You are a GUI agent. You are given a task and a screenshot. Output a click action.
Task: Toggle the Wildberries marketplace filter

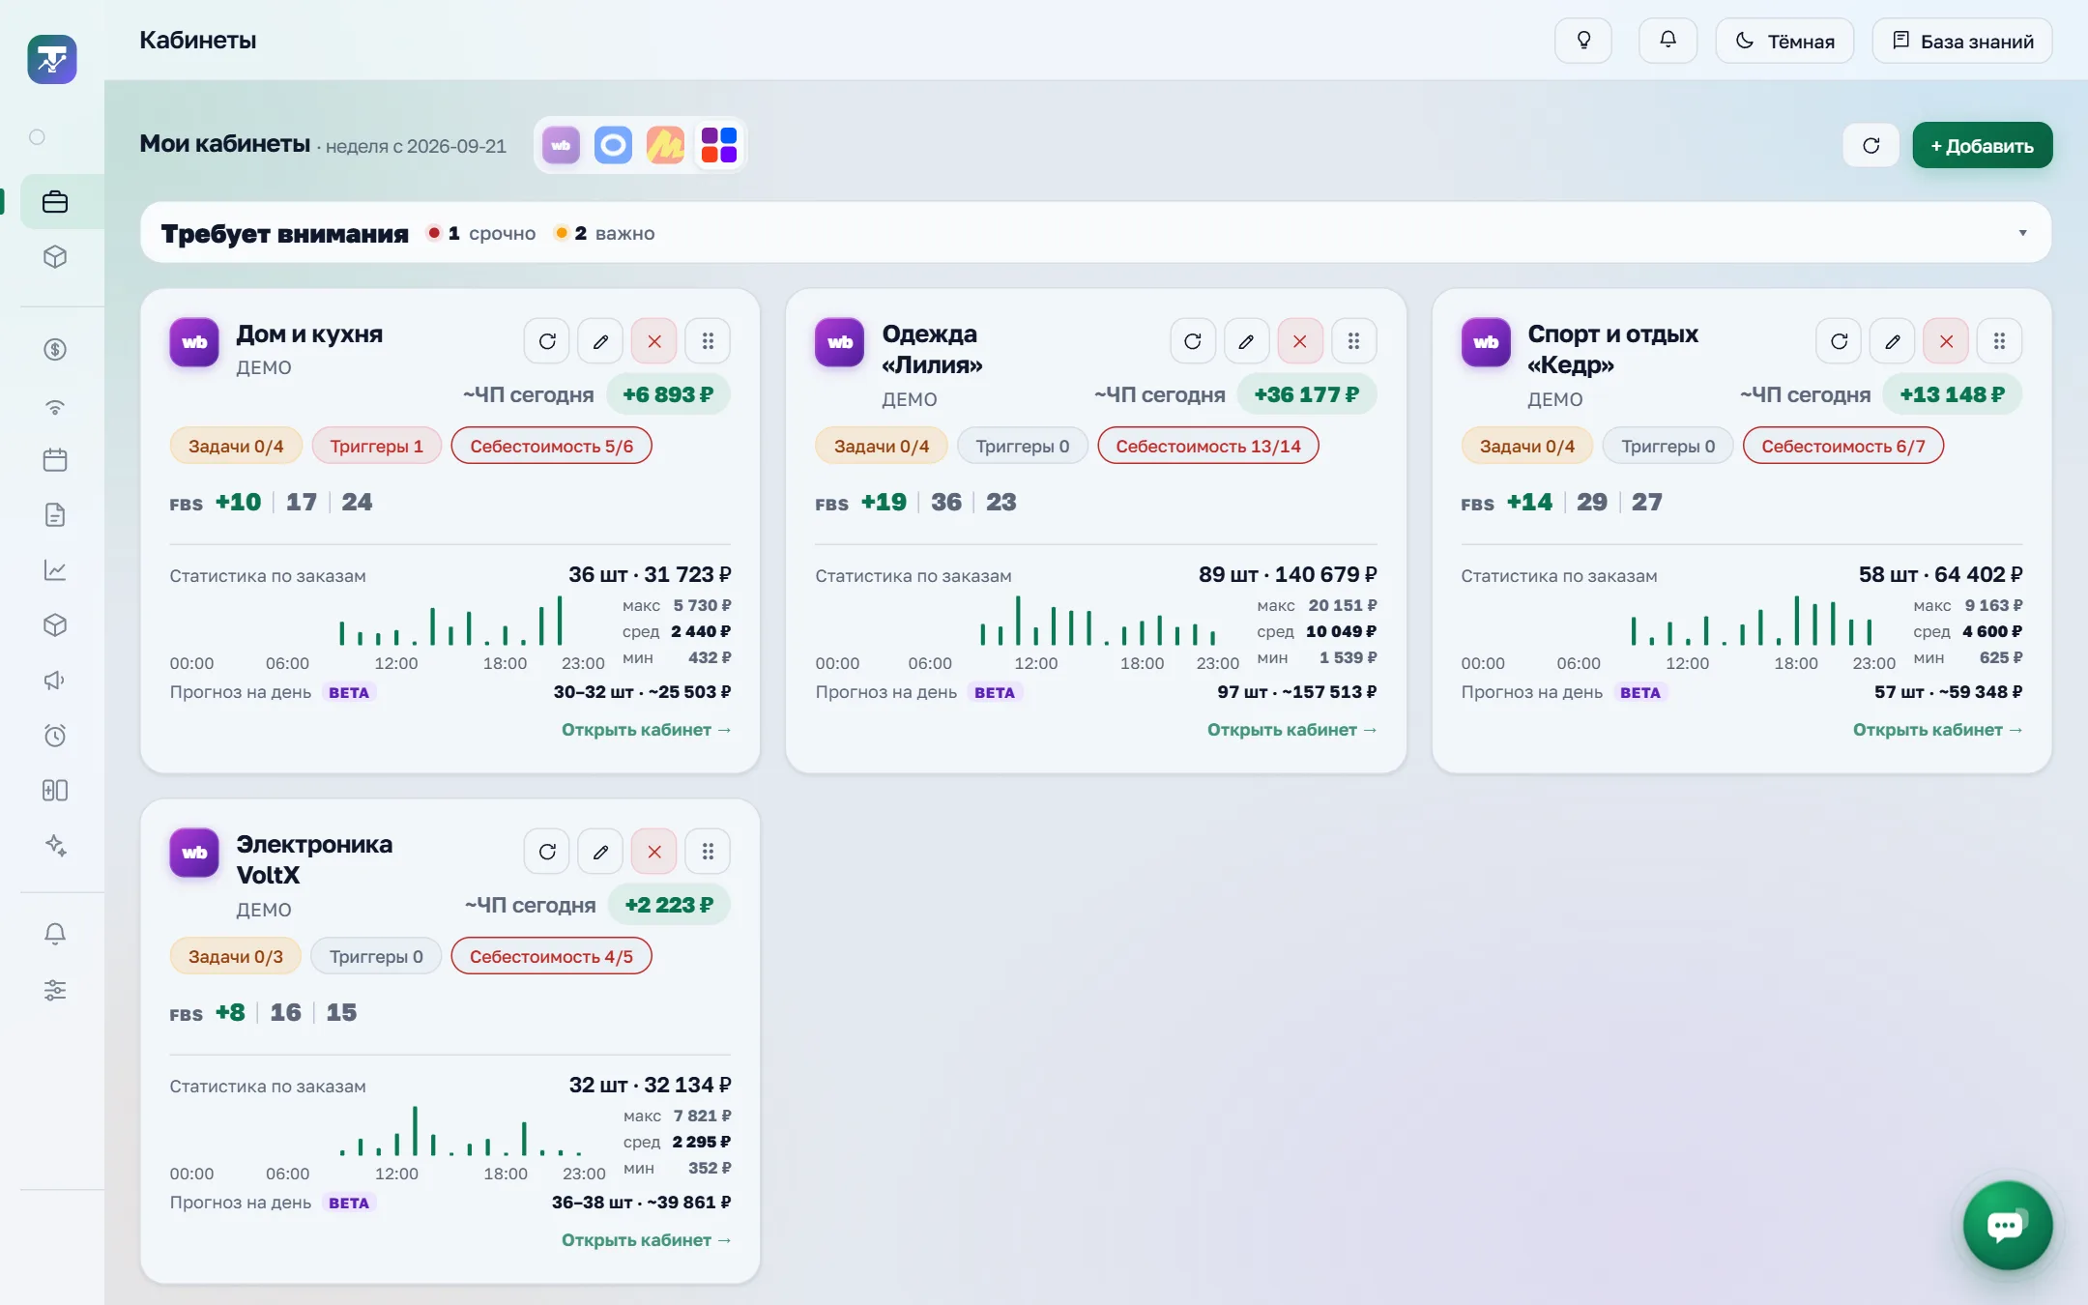pyautogui.click(x=561, y=145)
